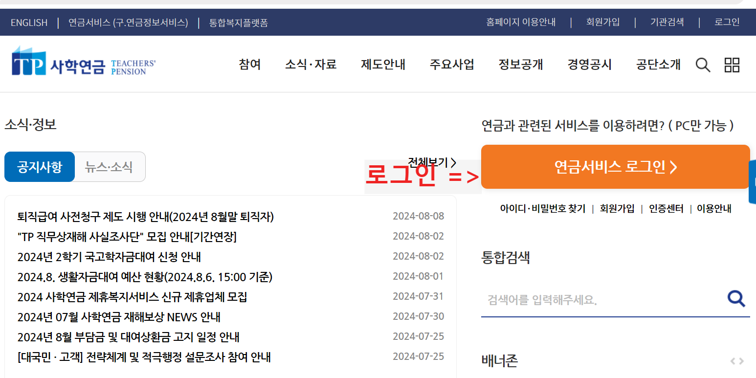This screenshot has width=756, height=378.
Task: Open the sitemap grid icon
Action: [x=732, y=65]
